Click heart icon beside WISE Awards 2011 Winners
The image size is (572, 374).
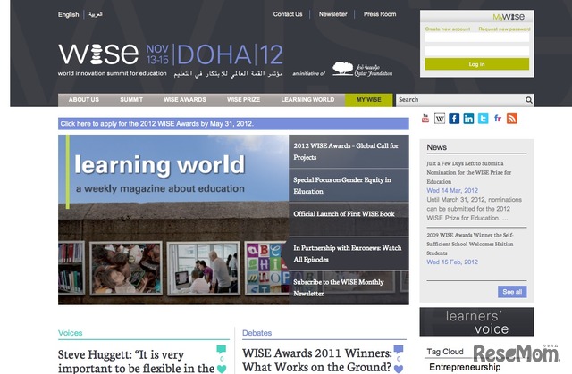tap(399, 369)
